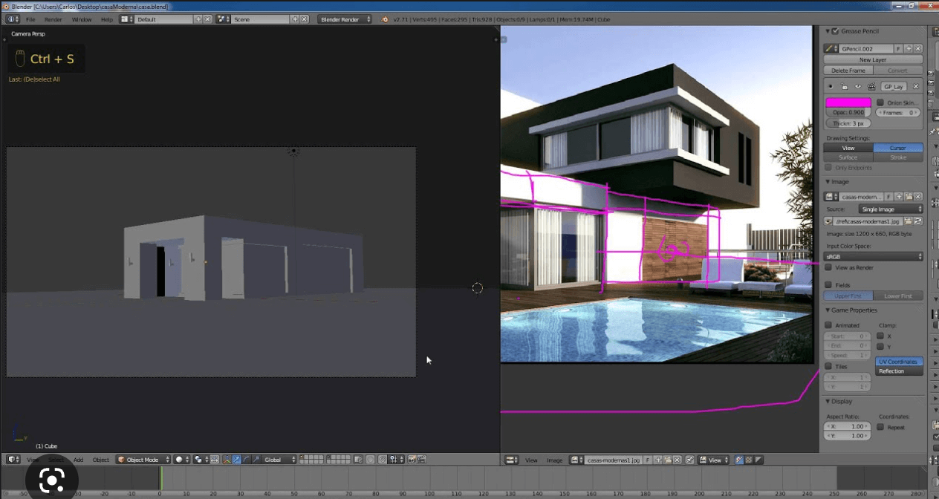Click the open image folder icon next to casas-modern
This screenshot has height=499, width=939.
(908, 197)
